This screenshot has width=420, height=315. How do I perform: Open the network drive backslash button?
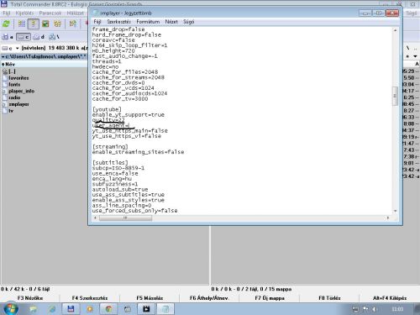coord(54,37)
